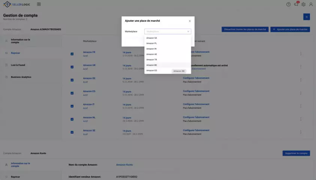Open the announcements megaphone icon
Viewport: 316px width, 180px height.
click(296, 4)
